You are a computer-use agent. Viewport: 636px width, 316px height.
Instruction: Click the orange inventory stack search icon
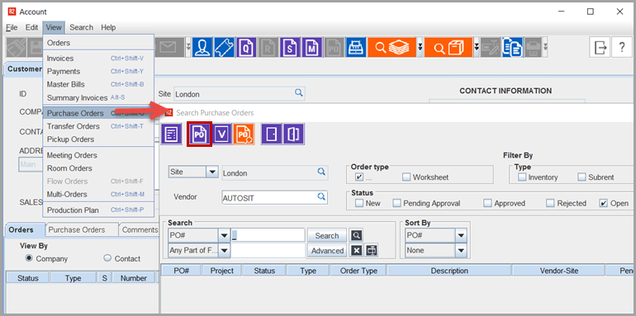pyautogui.click(x=392, y=47)
